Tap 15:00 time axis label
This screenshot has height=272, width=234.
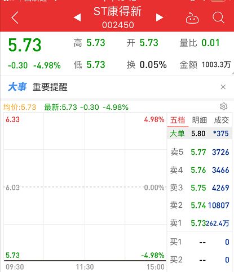pyautogui.click(x=156, y=267)
